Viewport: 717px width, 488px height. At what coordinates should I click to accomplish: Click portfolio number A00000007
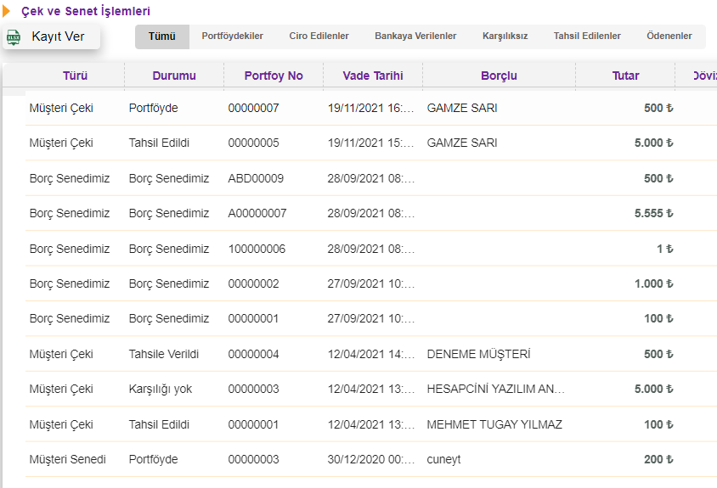(257, 213)
